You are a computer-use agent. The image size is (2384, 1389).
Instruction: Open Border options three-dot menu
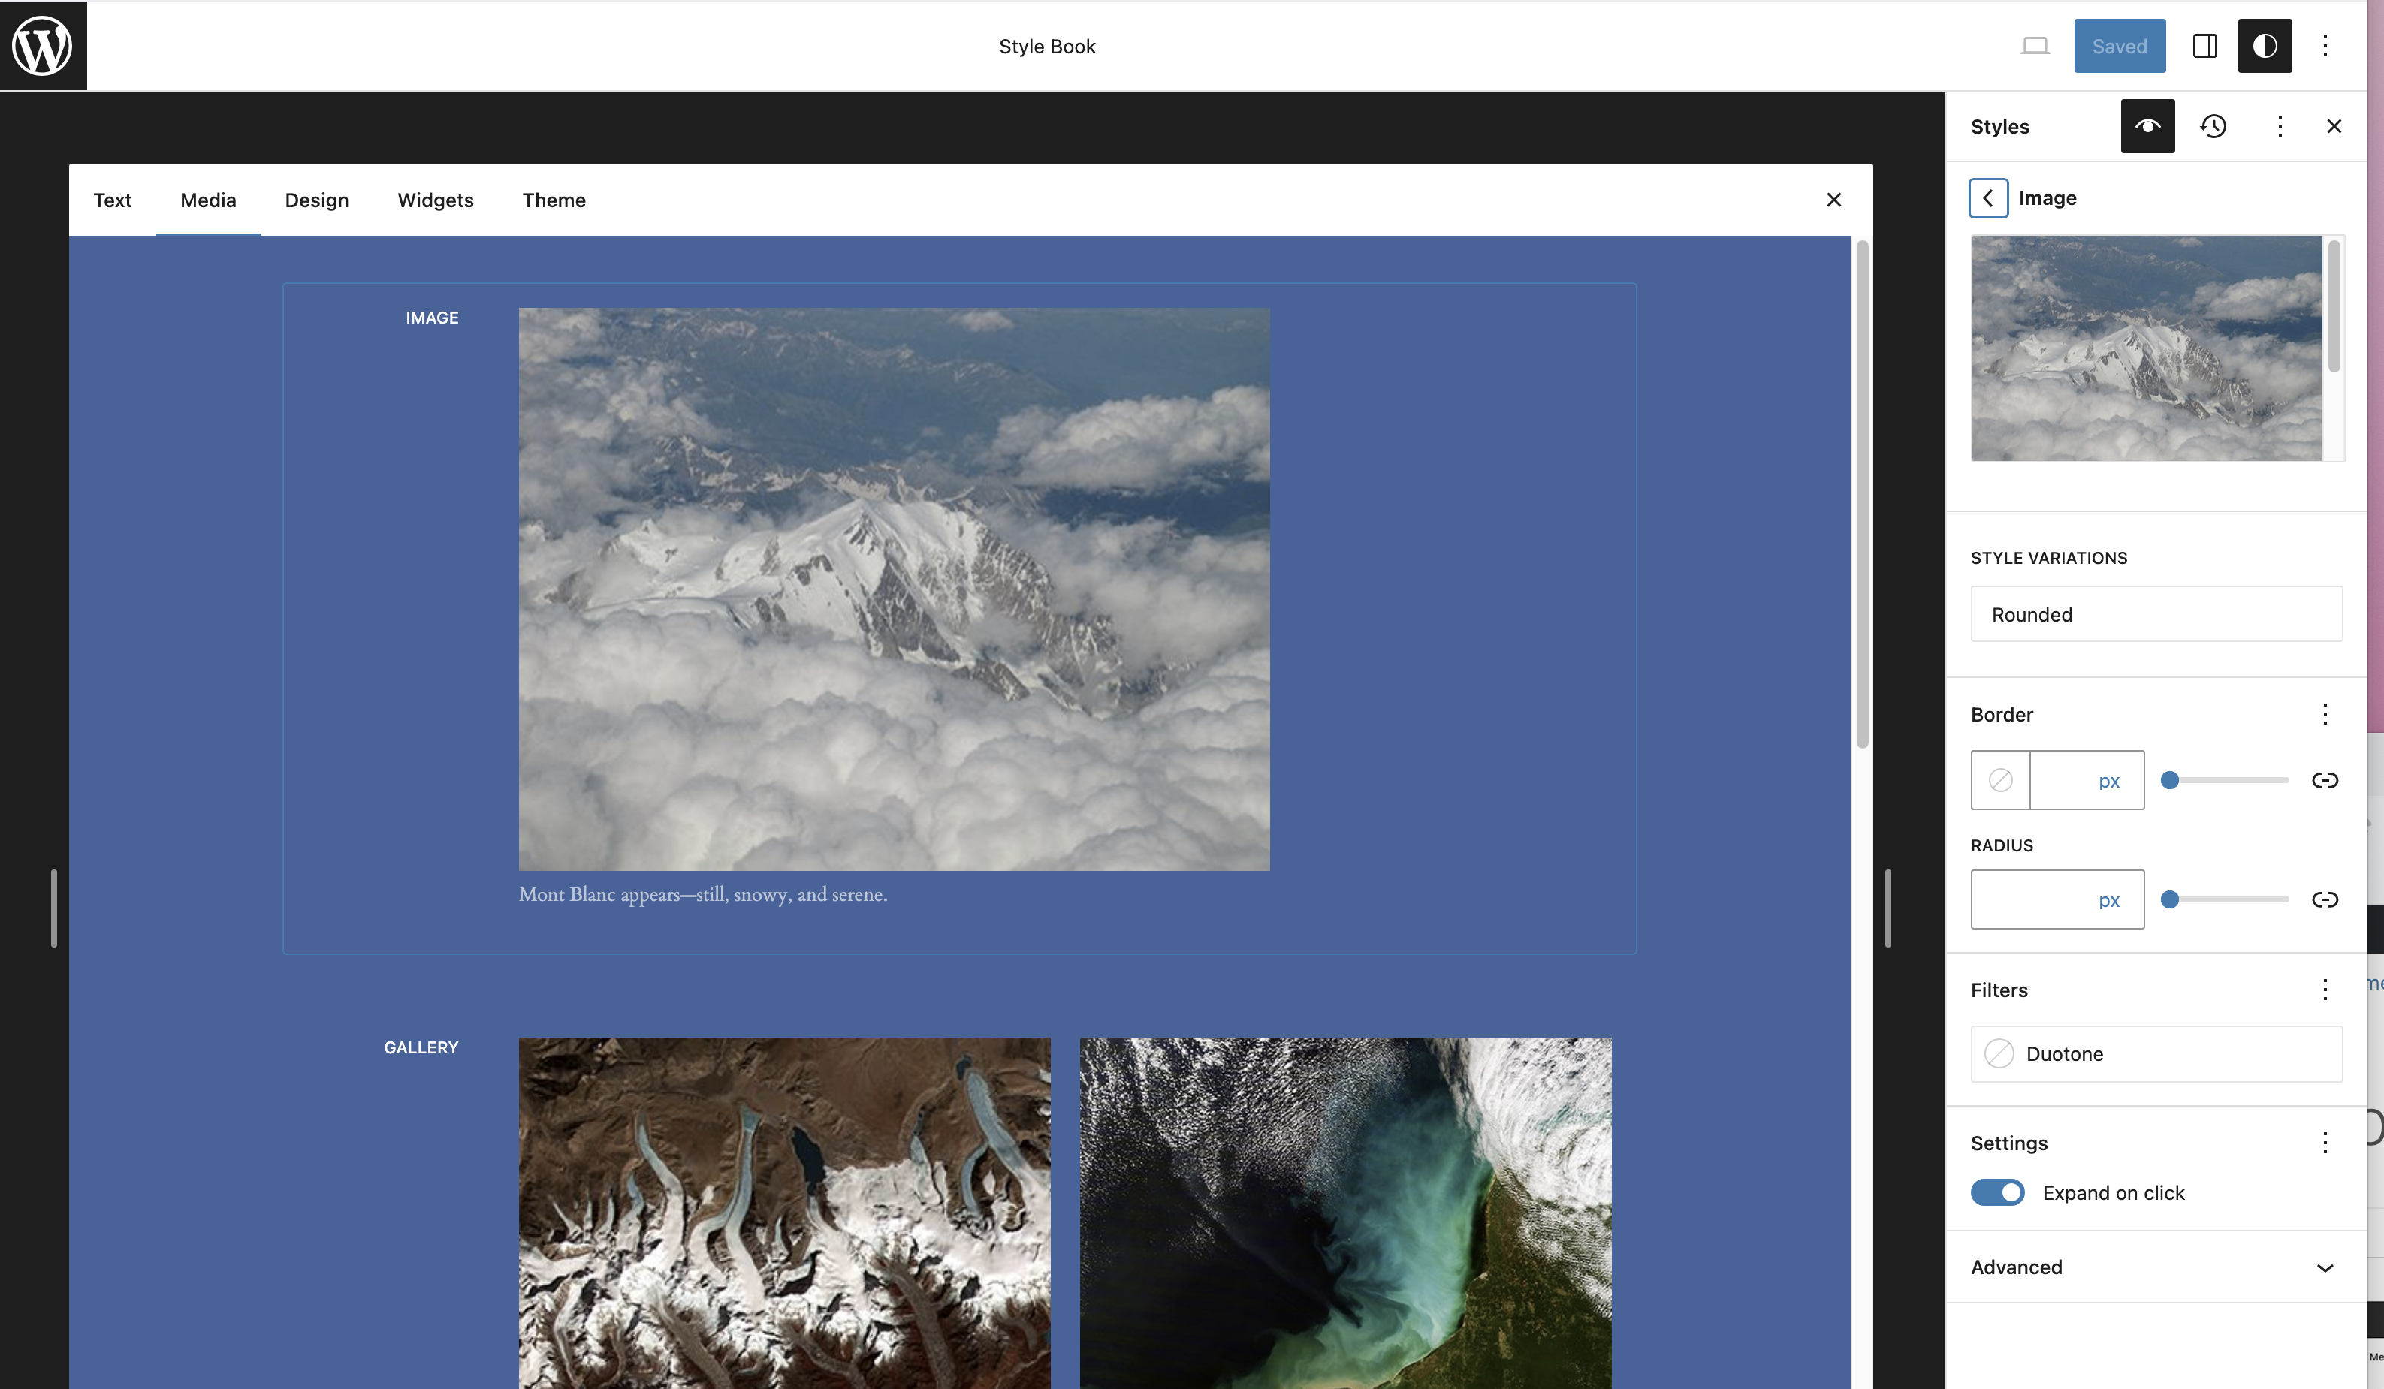[2325, 714]
